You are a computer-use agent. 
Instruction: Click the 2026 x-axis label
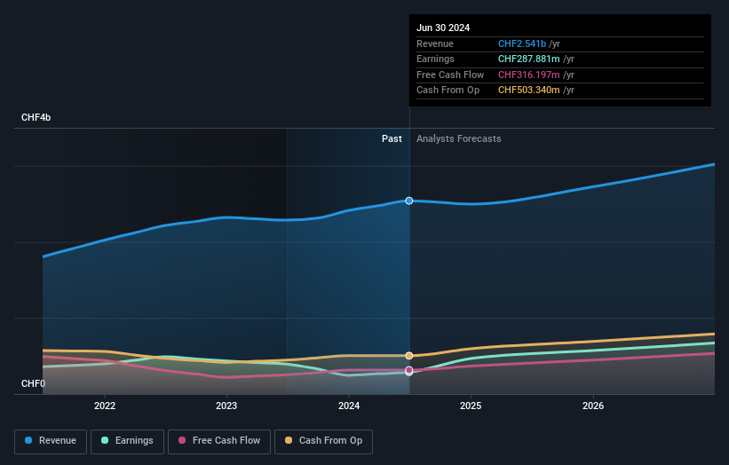[593, 406]
